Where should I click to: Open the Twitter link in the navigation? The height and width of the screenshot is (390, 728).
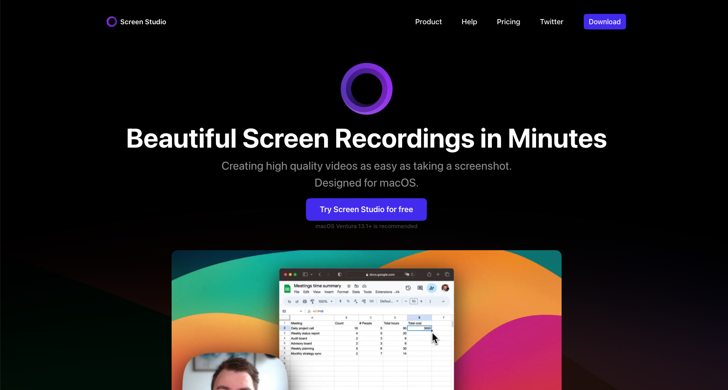[551, 22]
